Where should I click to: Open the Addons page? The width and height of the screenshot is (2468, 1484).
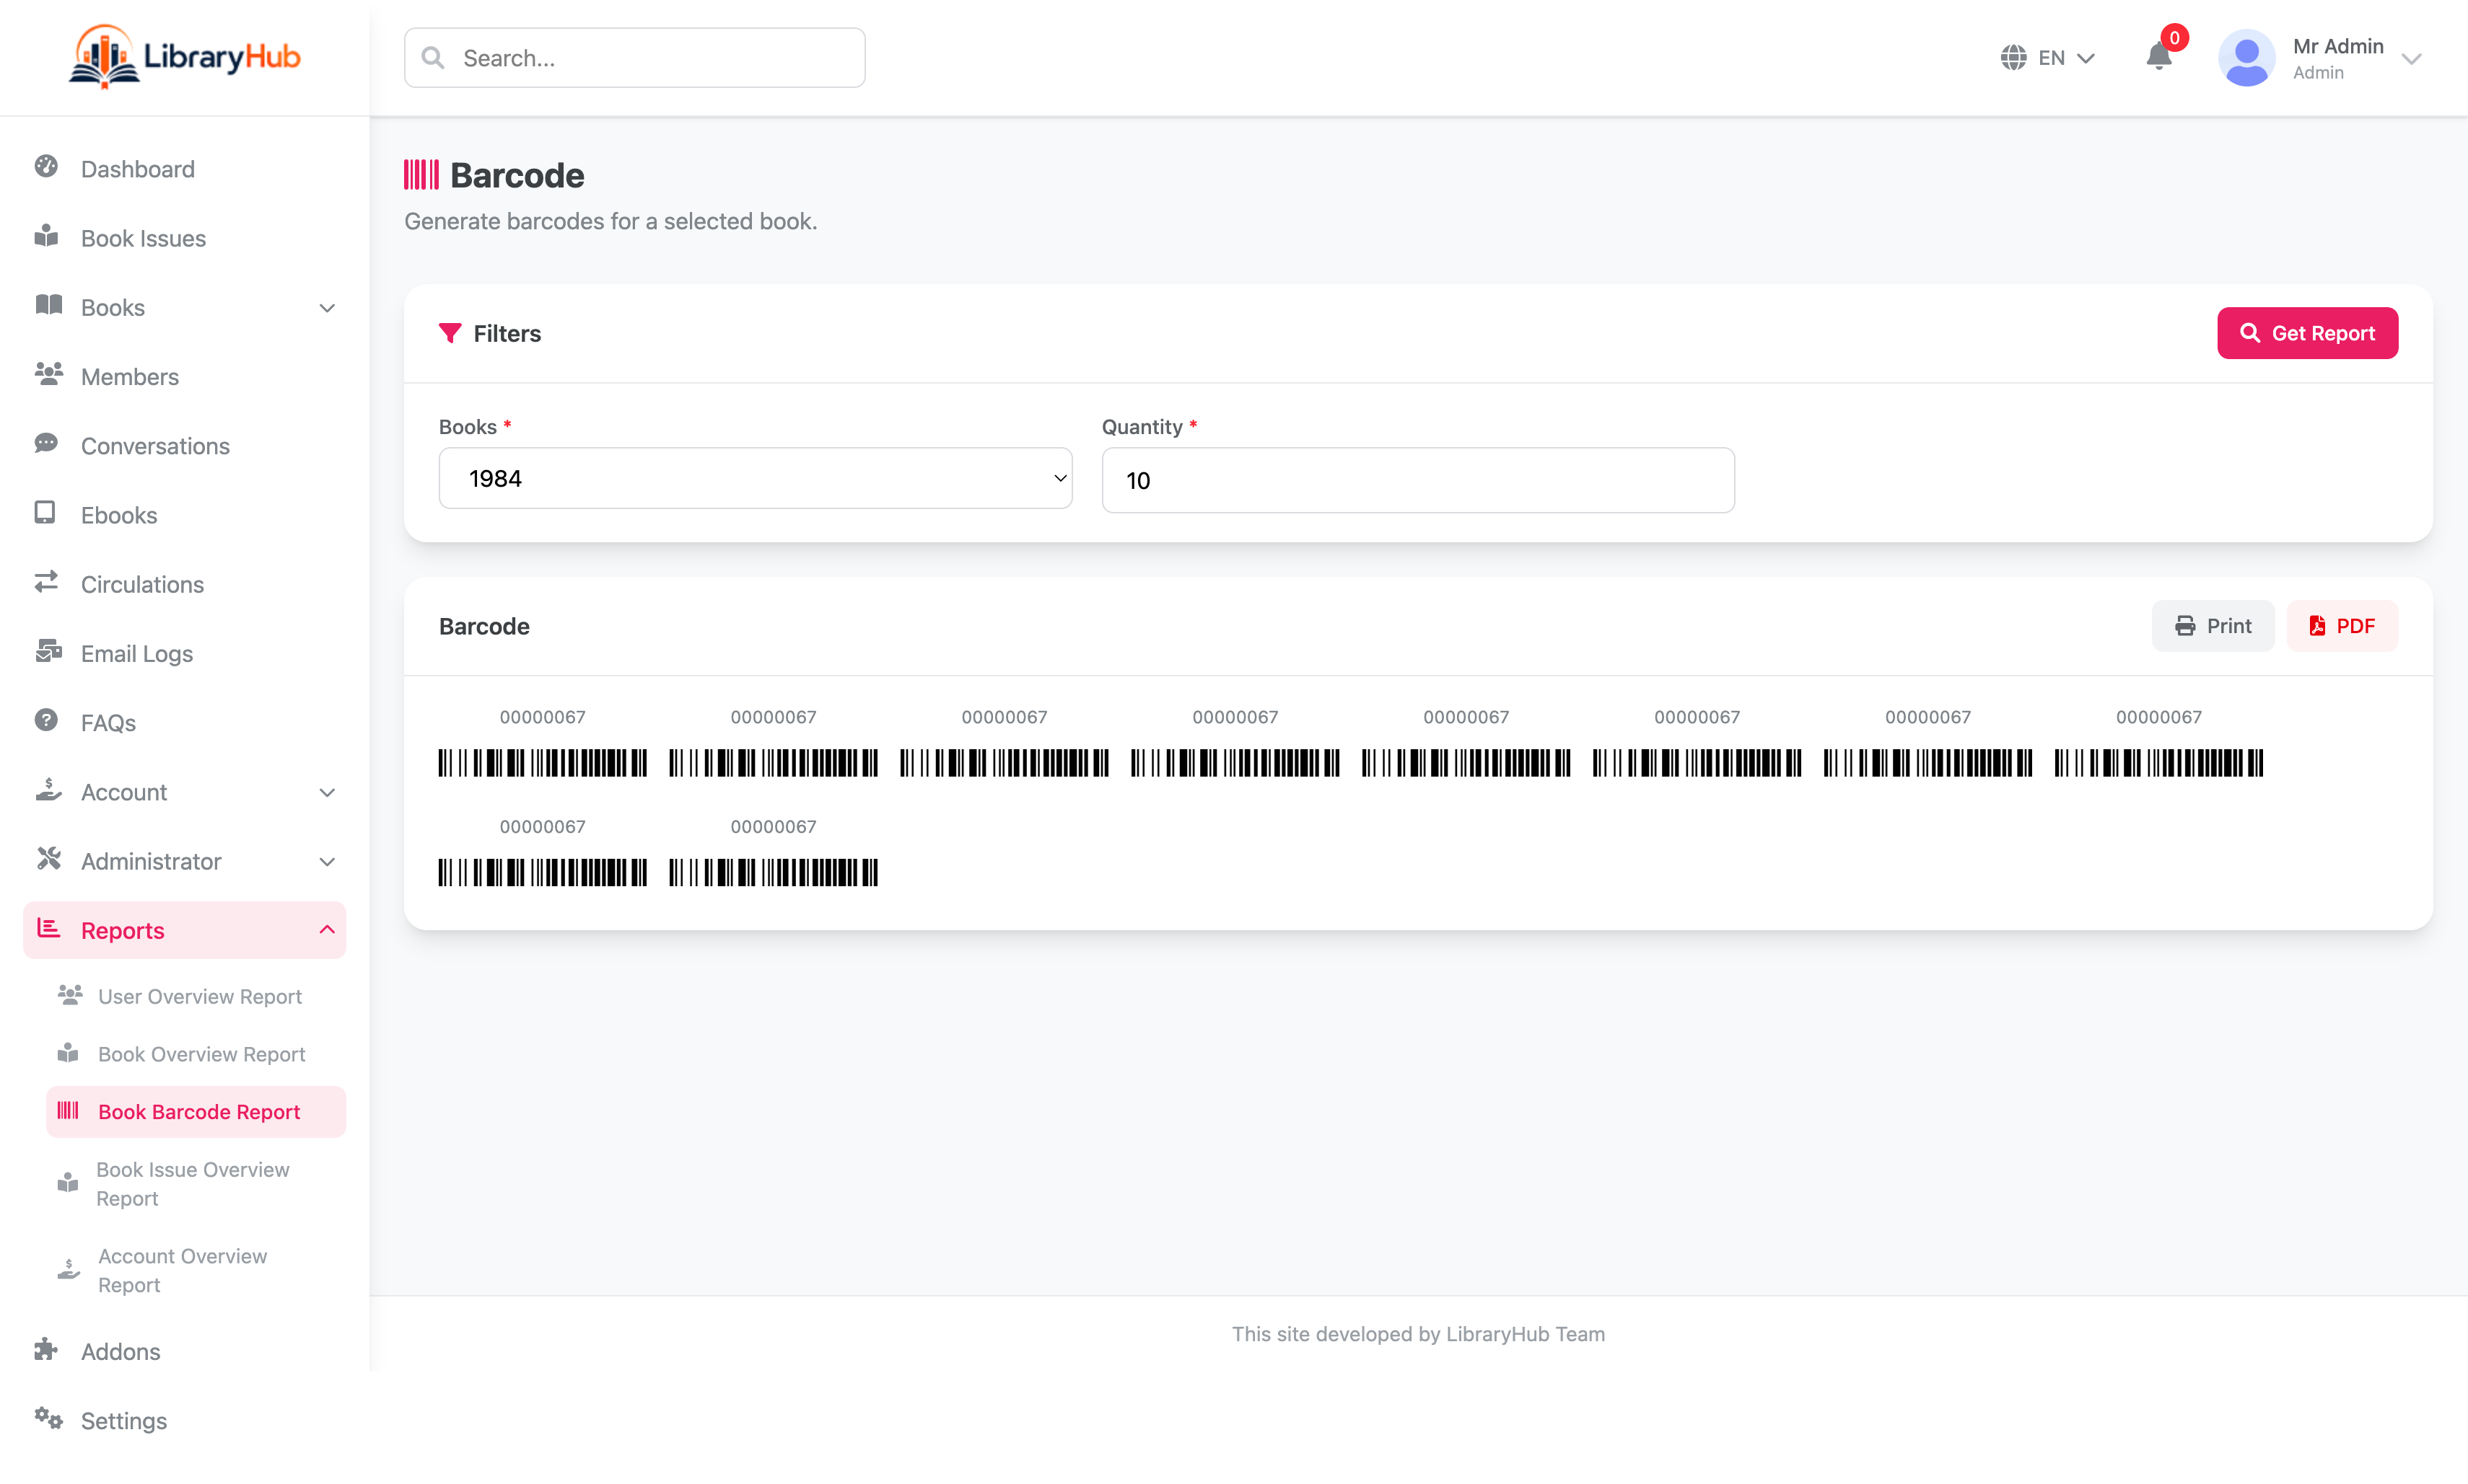(x=184, y=1352)
